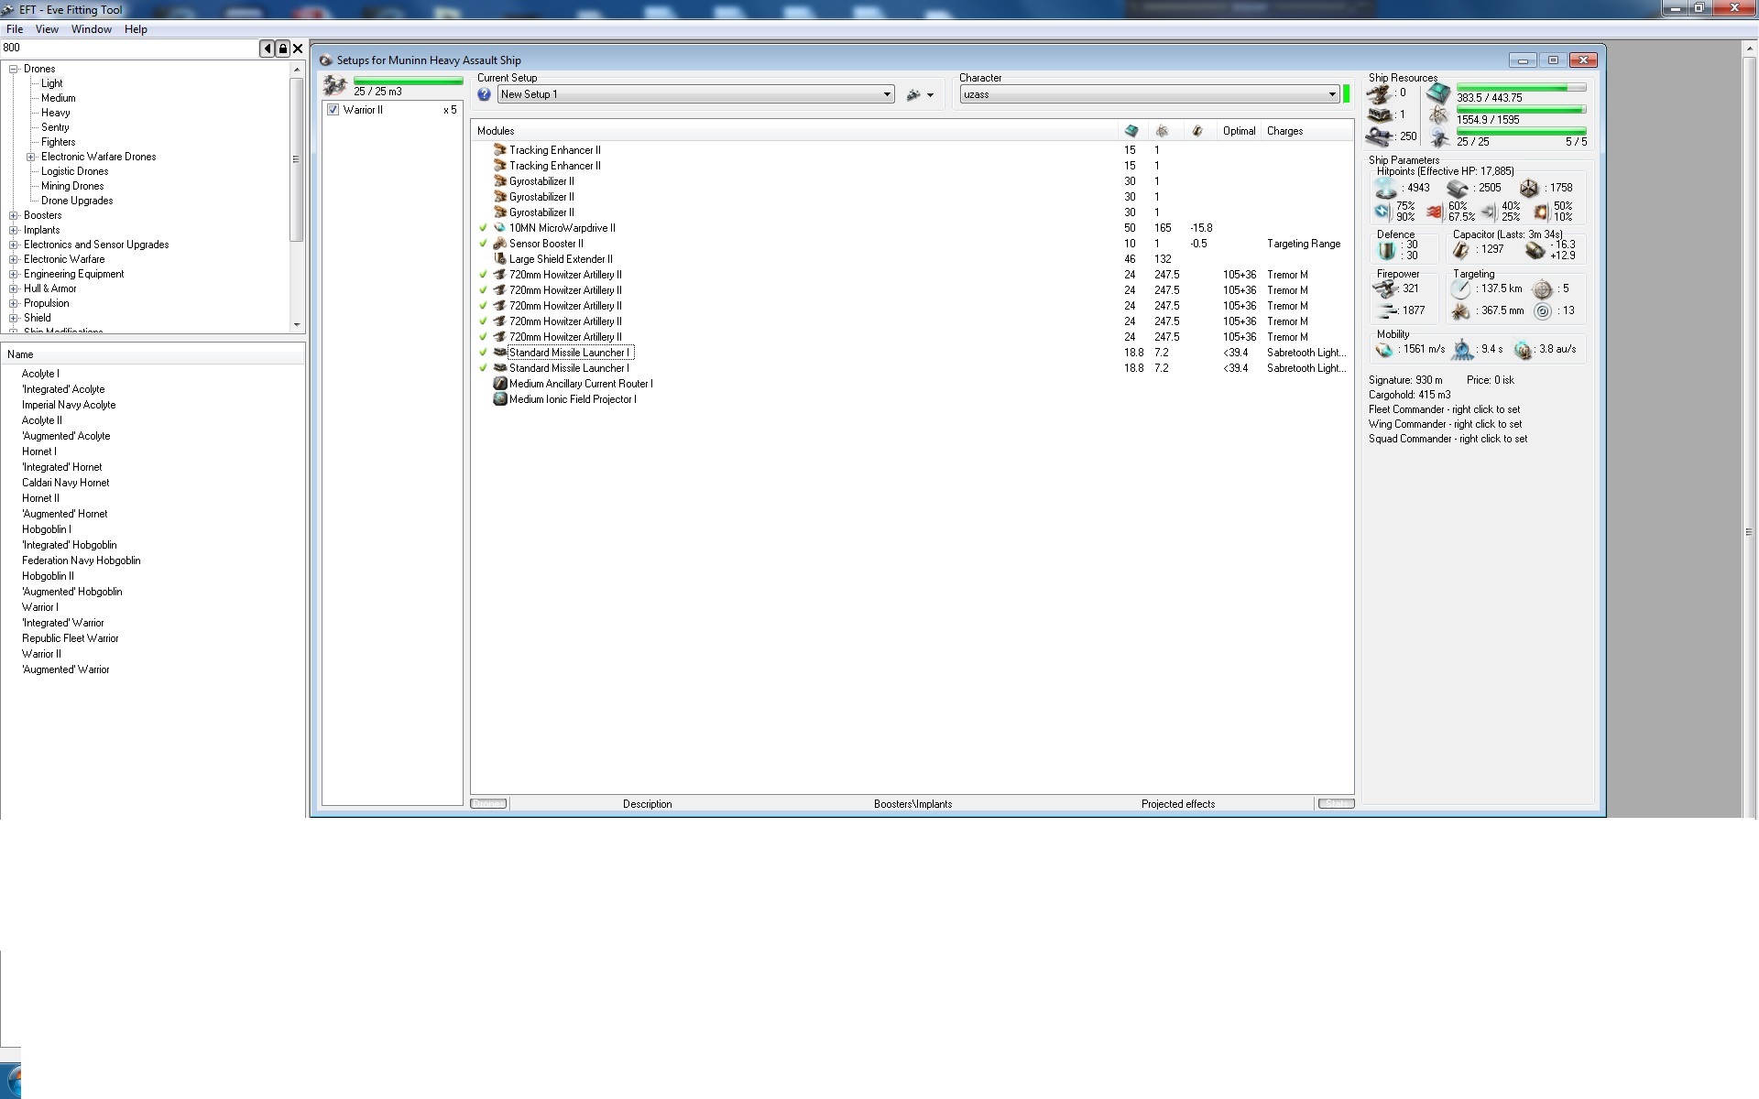Uncheck the Warrior II drone checkbox
This screenshot has width=1759, height=1099.
(x=333, y=110)
